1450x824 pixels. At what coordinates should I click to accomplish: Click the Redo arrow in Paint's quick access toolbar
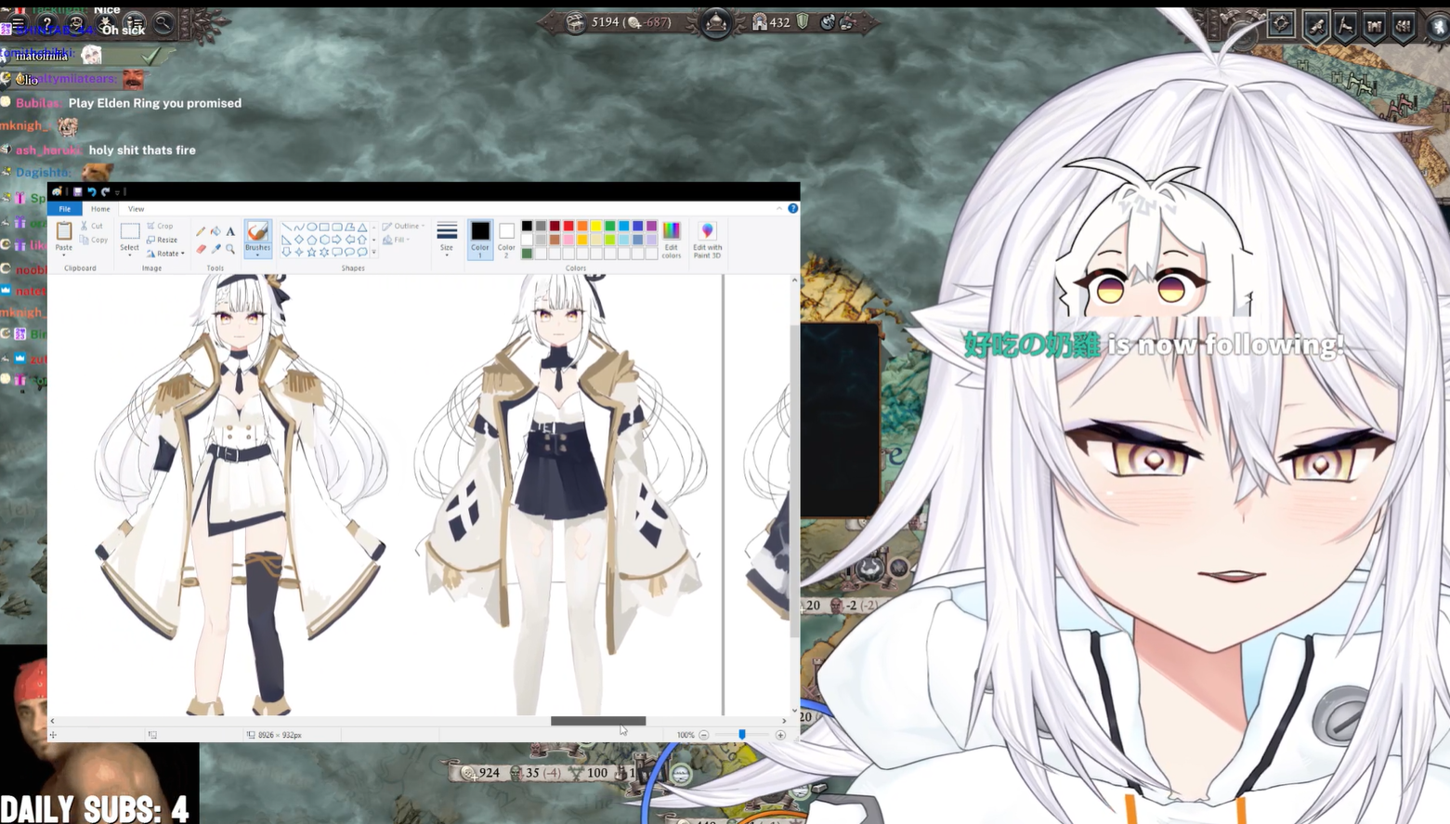pyautogui.click(x=105, y=191)
